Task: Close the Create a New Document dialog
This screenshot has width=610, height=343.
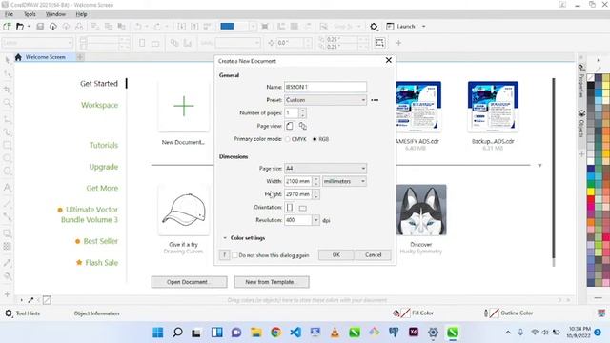Action: pyautogui.click(x=388, y=60)
